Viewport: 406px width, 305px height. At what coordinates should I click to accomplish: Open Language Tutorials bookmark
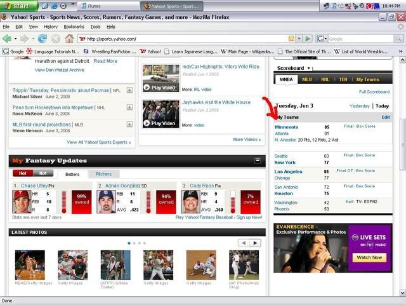click(x=53, y=51)
